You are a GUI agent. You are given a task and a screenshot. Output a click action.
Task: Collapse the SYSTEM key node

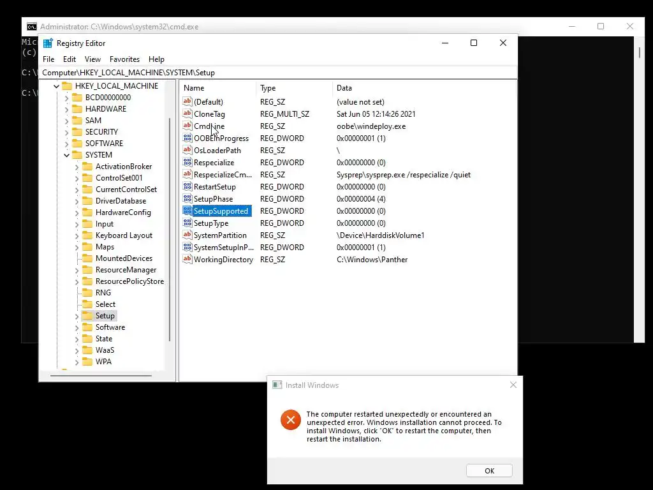pos(66,155)
